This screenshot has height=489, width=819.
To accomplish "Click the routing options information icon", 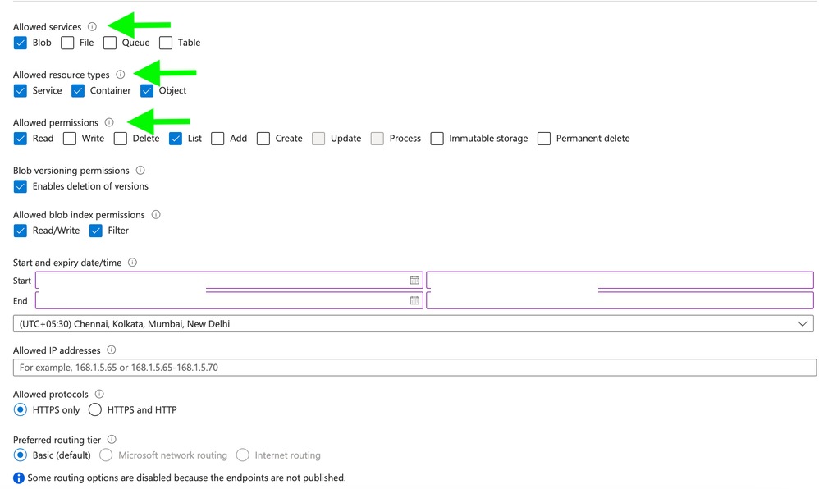I will coord(19,478).
